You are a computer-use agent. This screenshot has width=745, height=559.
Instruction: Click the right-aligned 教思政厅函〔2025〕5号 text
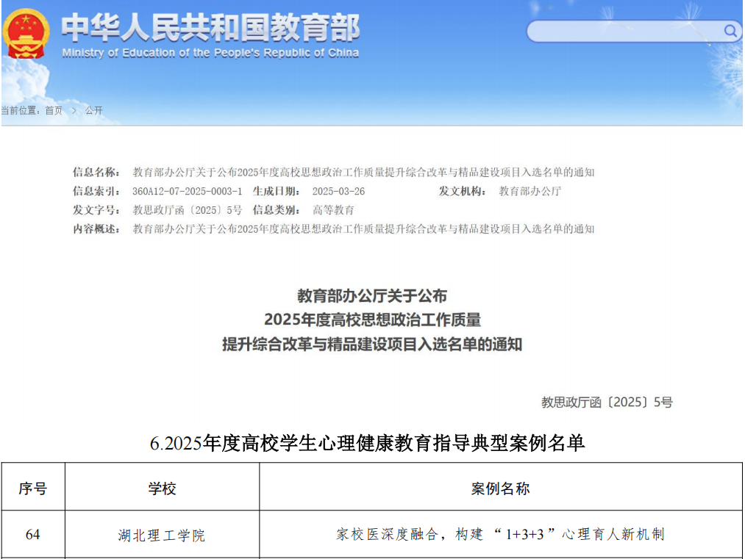pyautogui.click(x=607, y=402)
